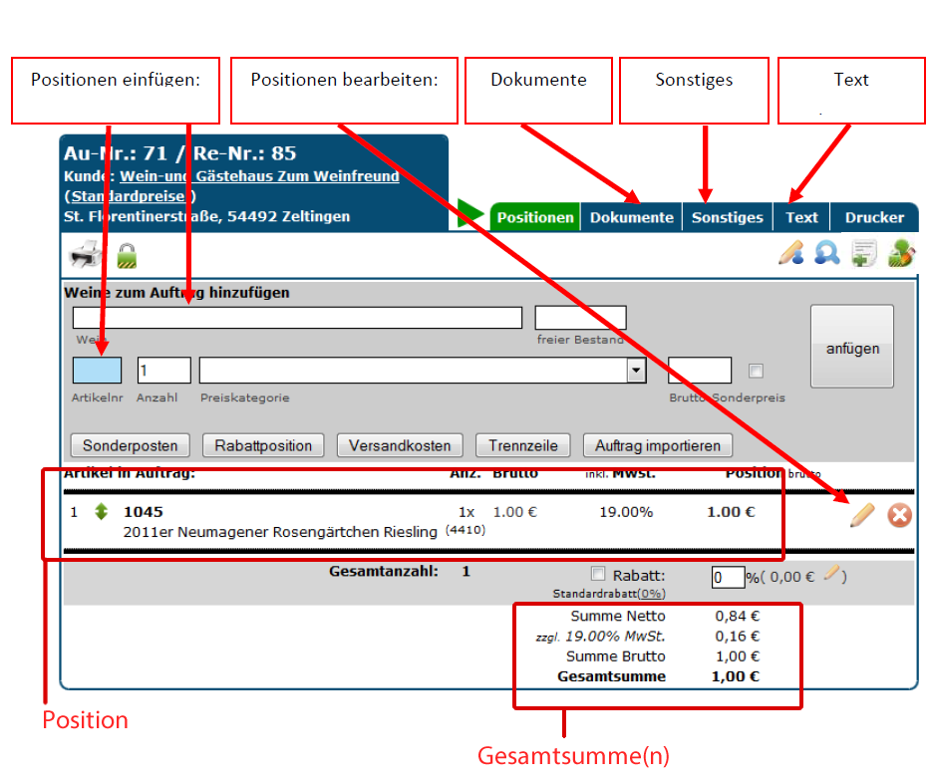Click the printer icon in the toolbar

86,256
